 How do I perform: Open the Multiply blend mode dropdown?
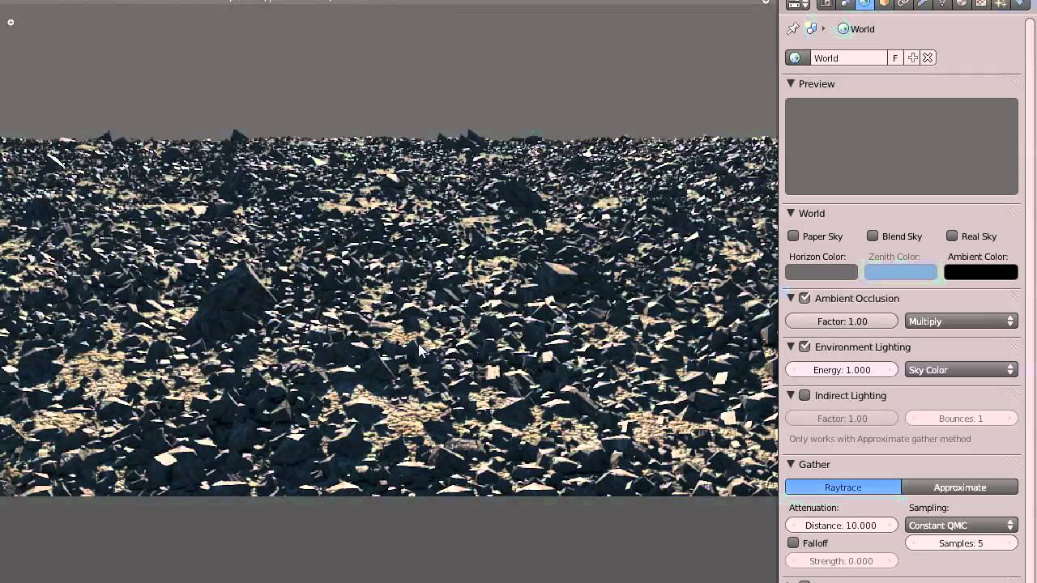pyautogui.click(x=962, y=321)
